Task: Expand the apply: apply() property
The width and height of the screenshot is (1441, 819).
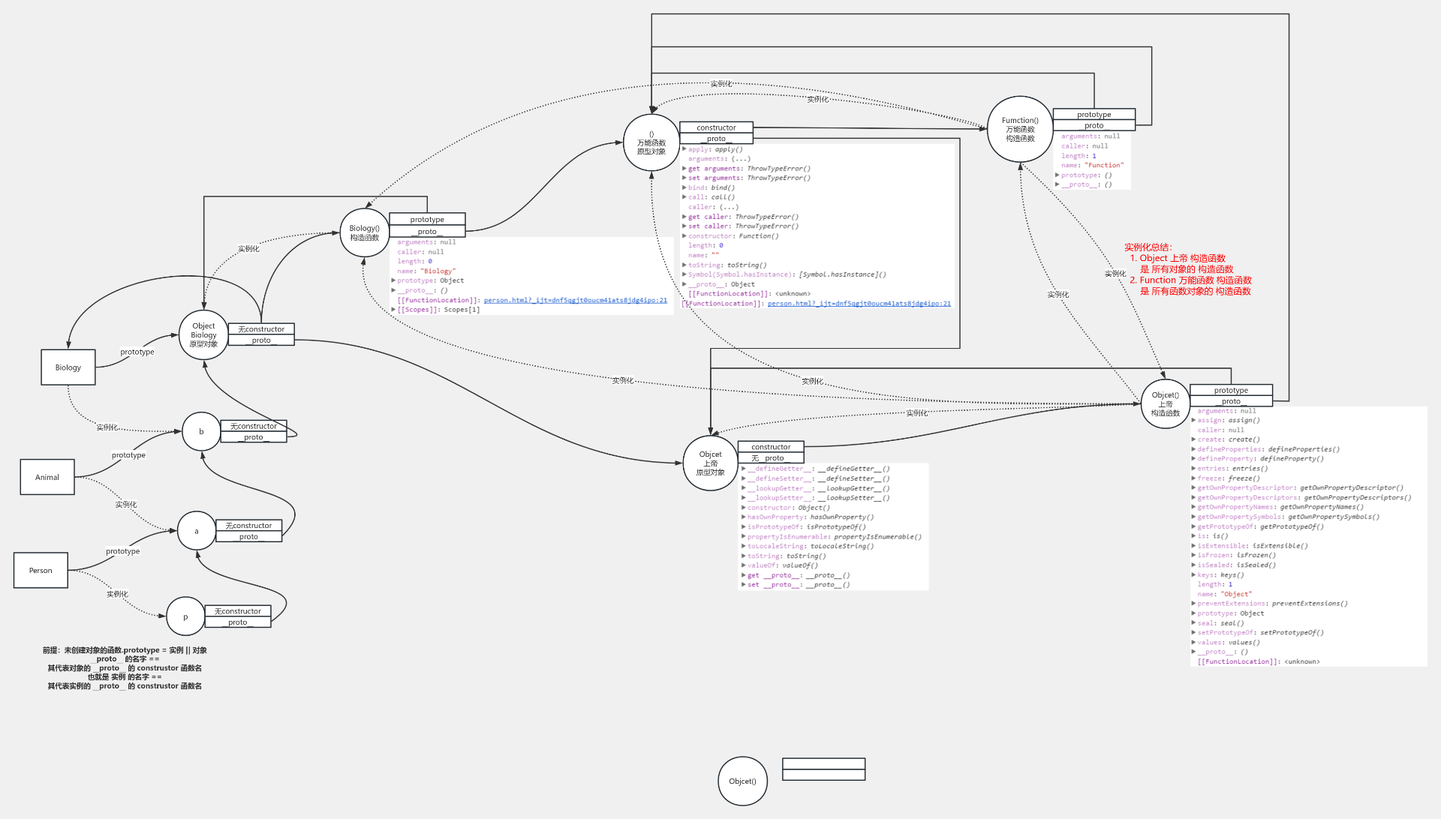Action: (684, 149)
